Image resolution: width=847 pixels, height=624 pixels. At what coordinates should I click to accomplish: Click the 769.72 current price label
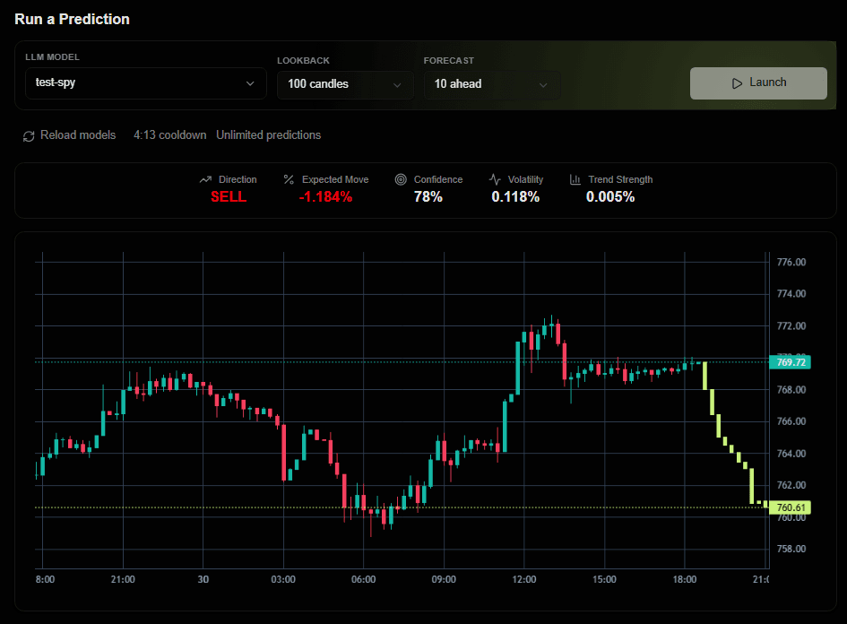791,362
